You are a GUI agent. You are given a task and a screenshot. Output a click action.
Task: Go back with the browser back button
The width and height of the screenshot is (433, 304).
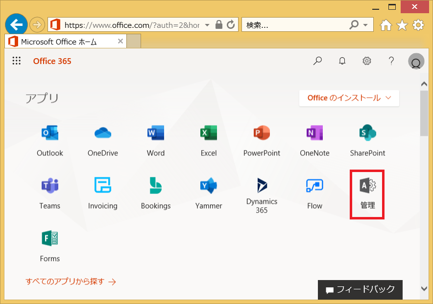16,25
